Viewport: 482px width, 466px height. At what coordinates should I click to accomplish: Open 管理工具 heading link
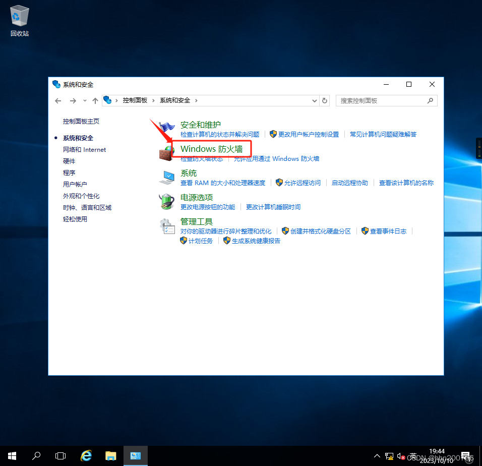(x=197, y=221)
